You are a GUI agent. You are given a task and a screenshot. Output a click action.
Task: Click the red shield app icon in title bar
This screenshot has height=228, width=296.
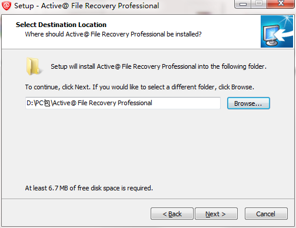[6, 6]
